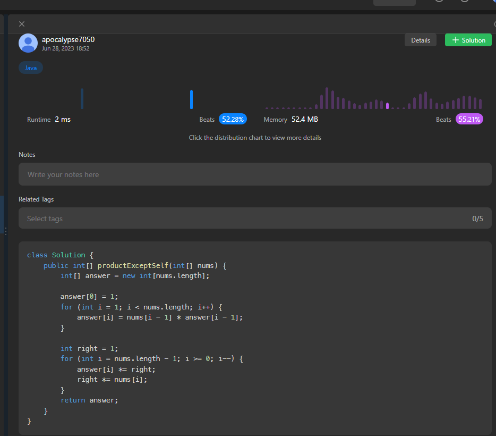Viewport: 496px width, 436px height.
Task: Click the apocalypse7050 username
Action: click(69, 39)
